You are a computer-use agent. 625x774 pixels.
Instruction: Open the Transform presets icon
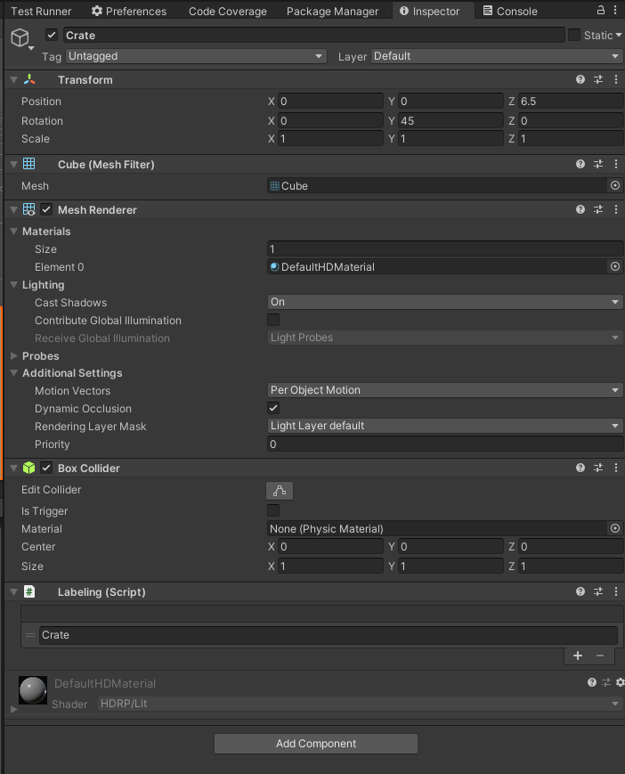click(598, 79)
